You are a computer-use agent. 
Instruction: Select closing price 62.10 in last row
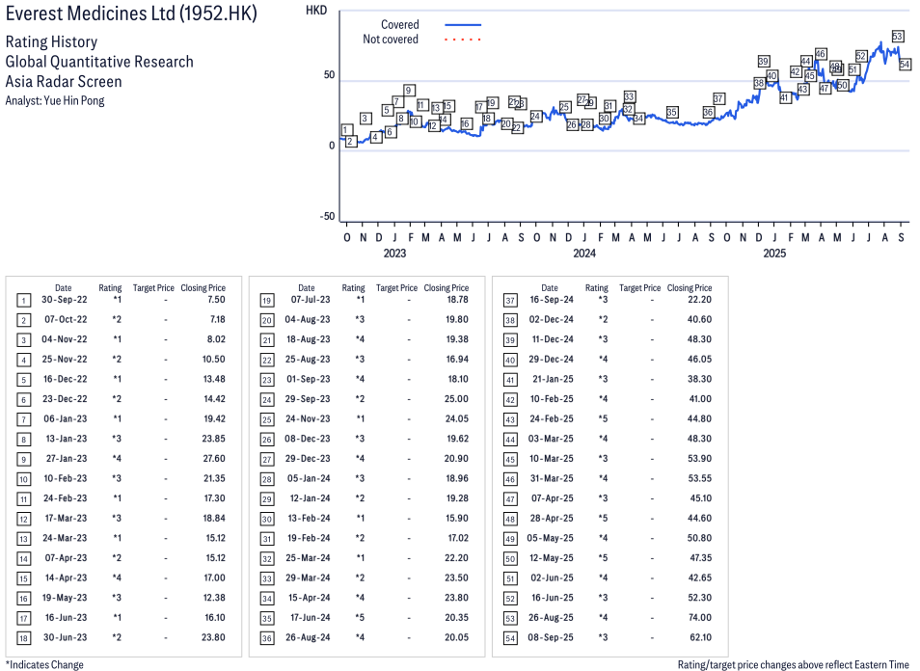click(x=700, y=637)
